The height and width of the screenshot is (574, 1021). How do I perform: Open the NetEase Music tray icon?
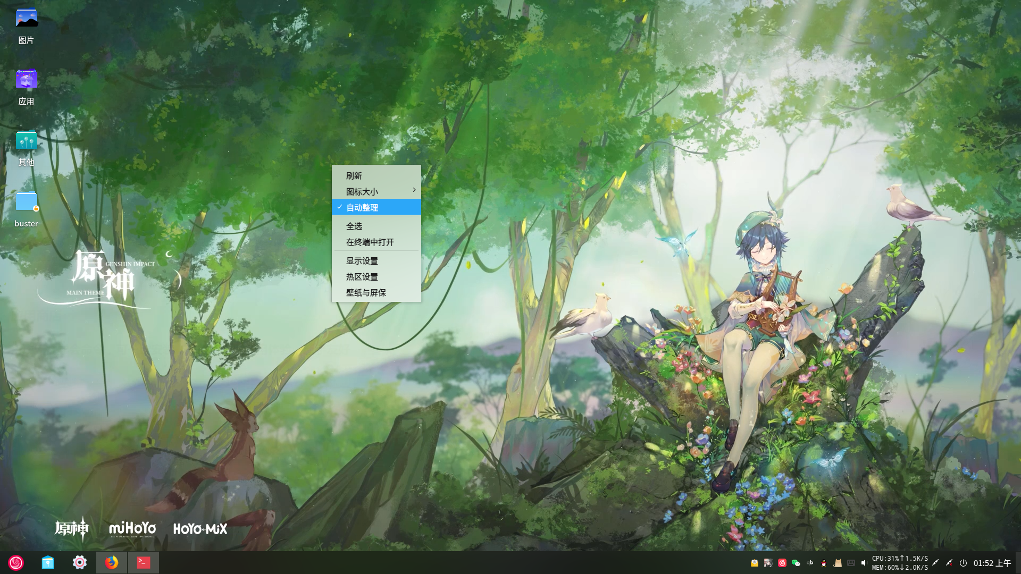click(782, 563)
